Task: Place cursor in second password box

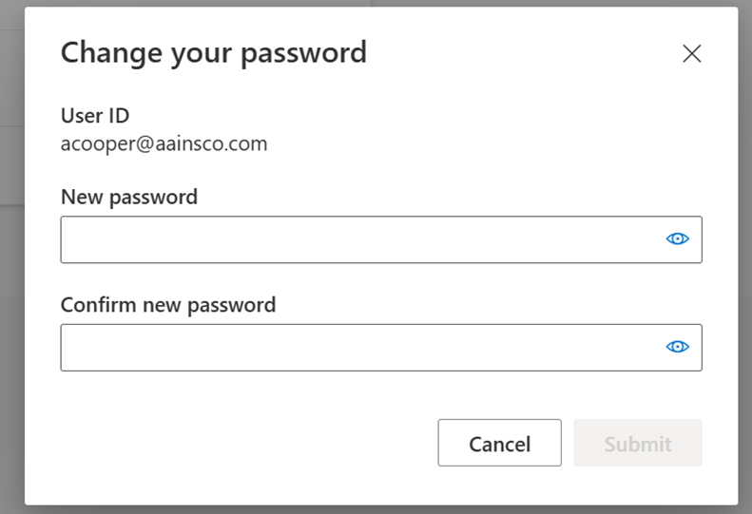Action: point(361,348)
